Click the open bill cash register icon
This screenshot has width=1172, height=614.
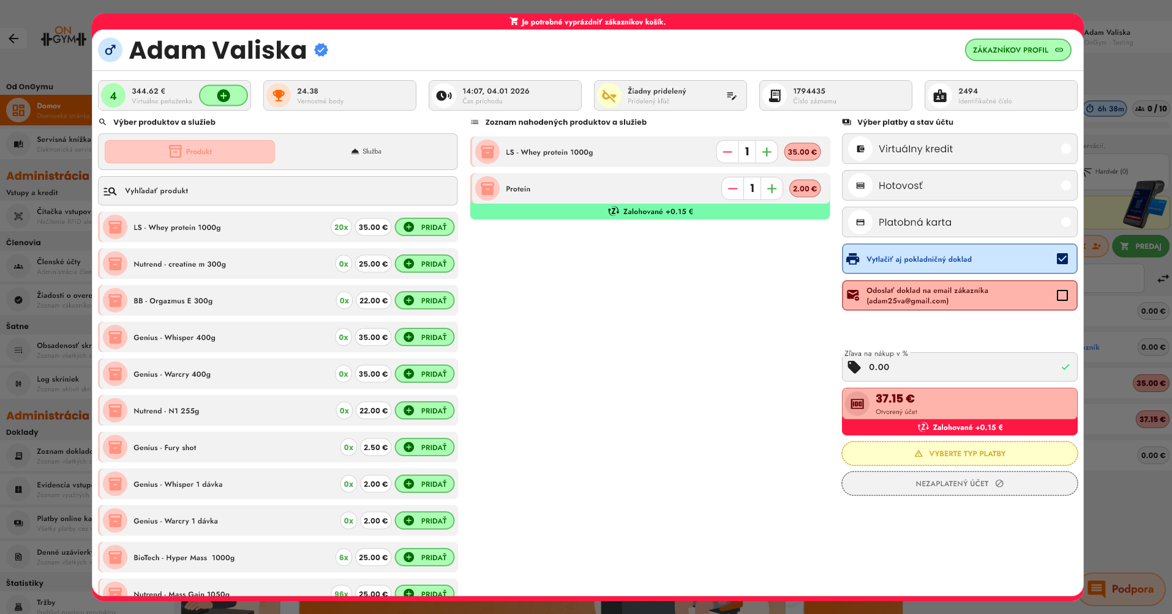point(858,404)
